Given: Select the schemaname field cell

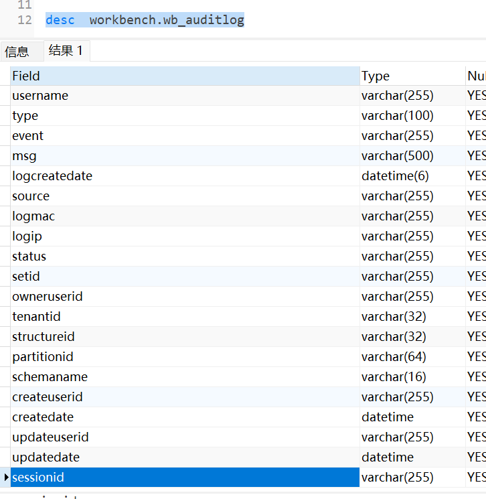Looking at the screenshot, I should (x=185, y=377).
